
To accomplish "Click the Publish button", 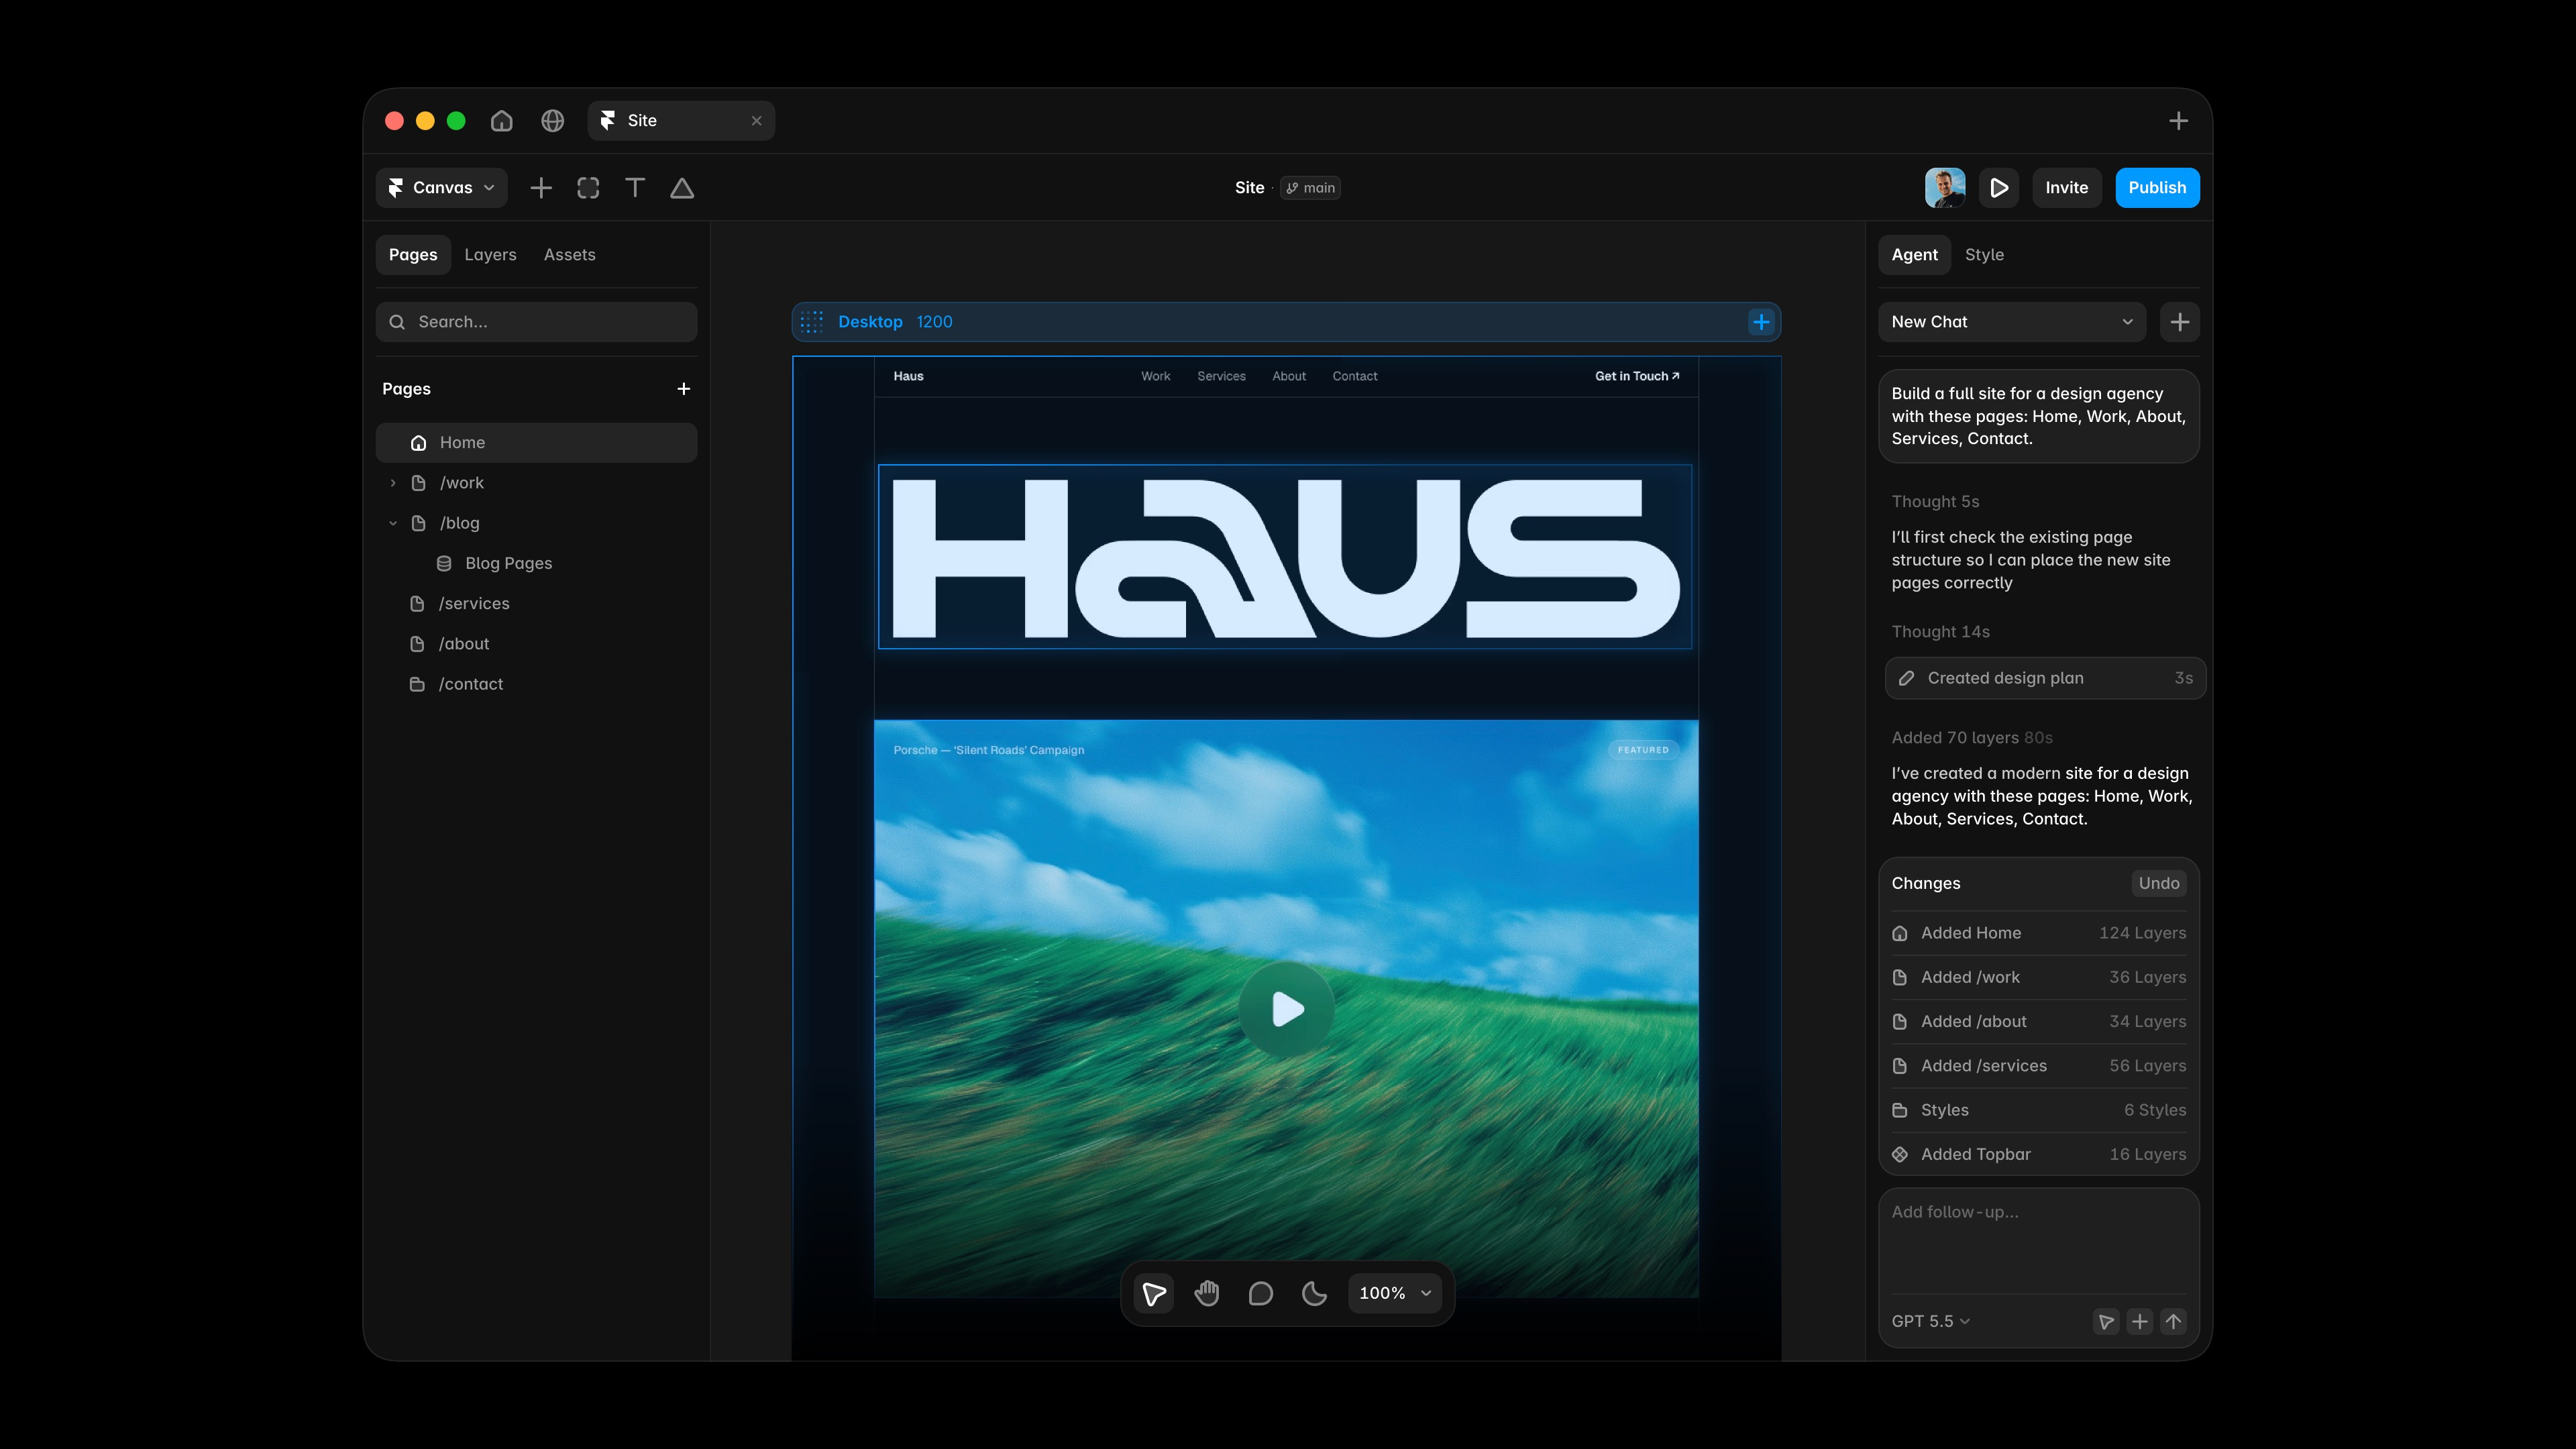I will coord(2157,188).
